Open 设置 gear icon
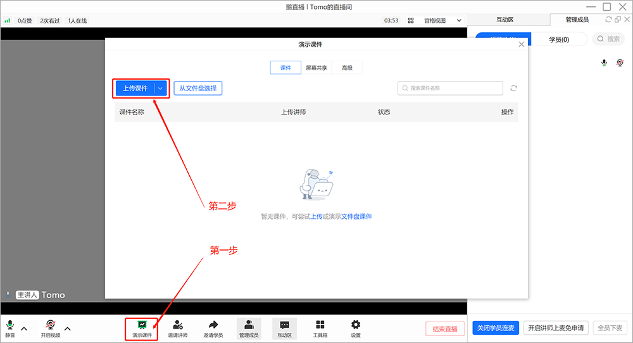Image resolution: width=633 pixels, height=343 pixels. point(356,329)
